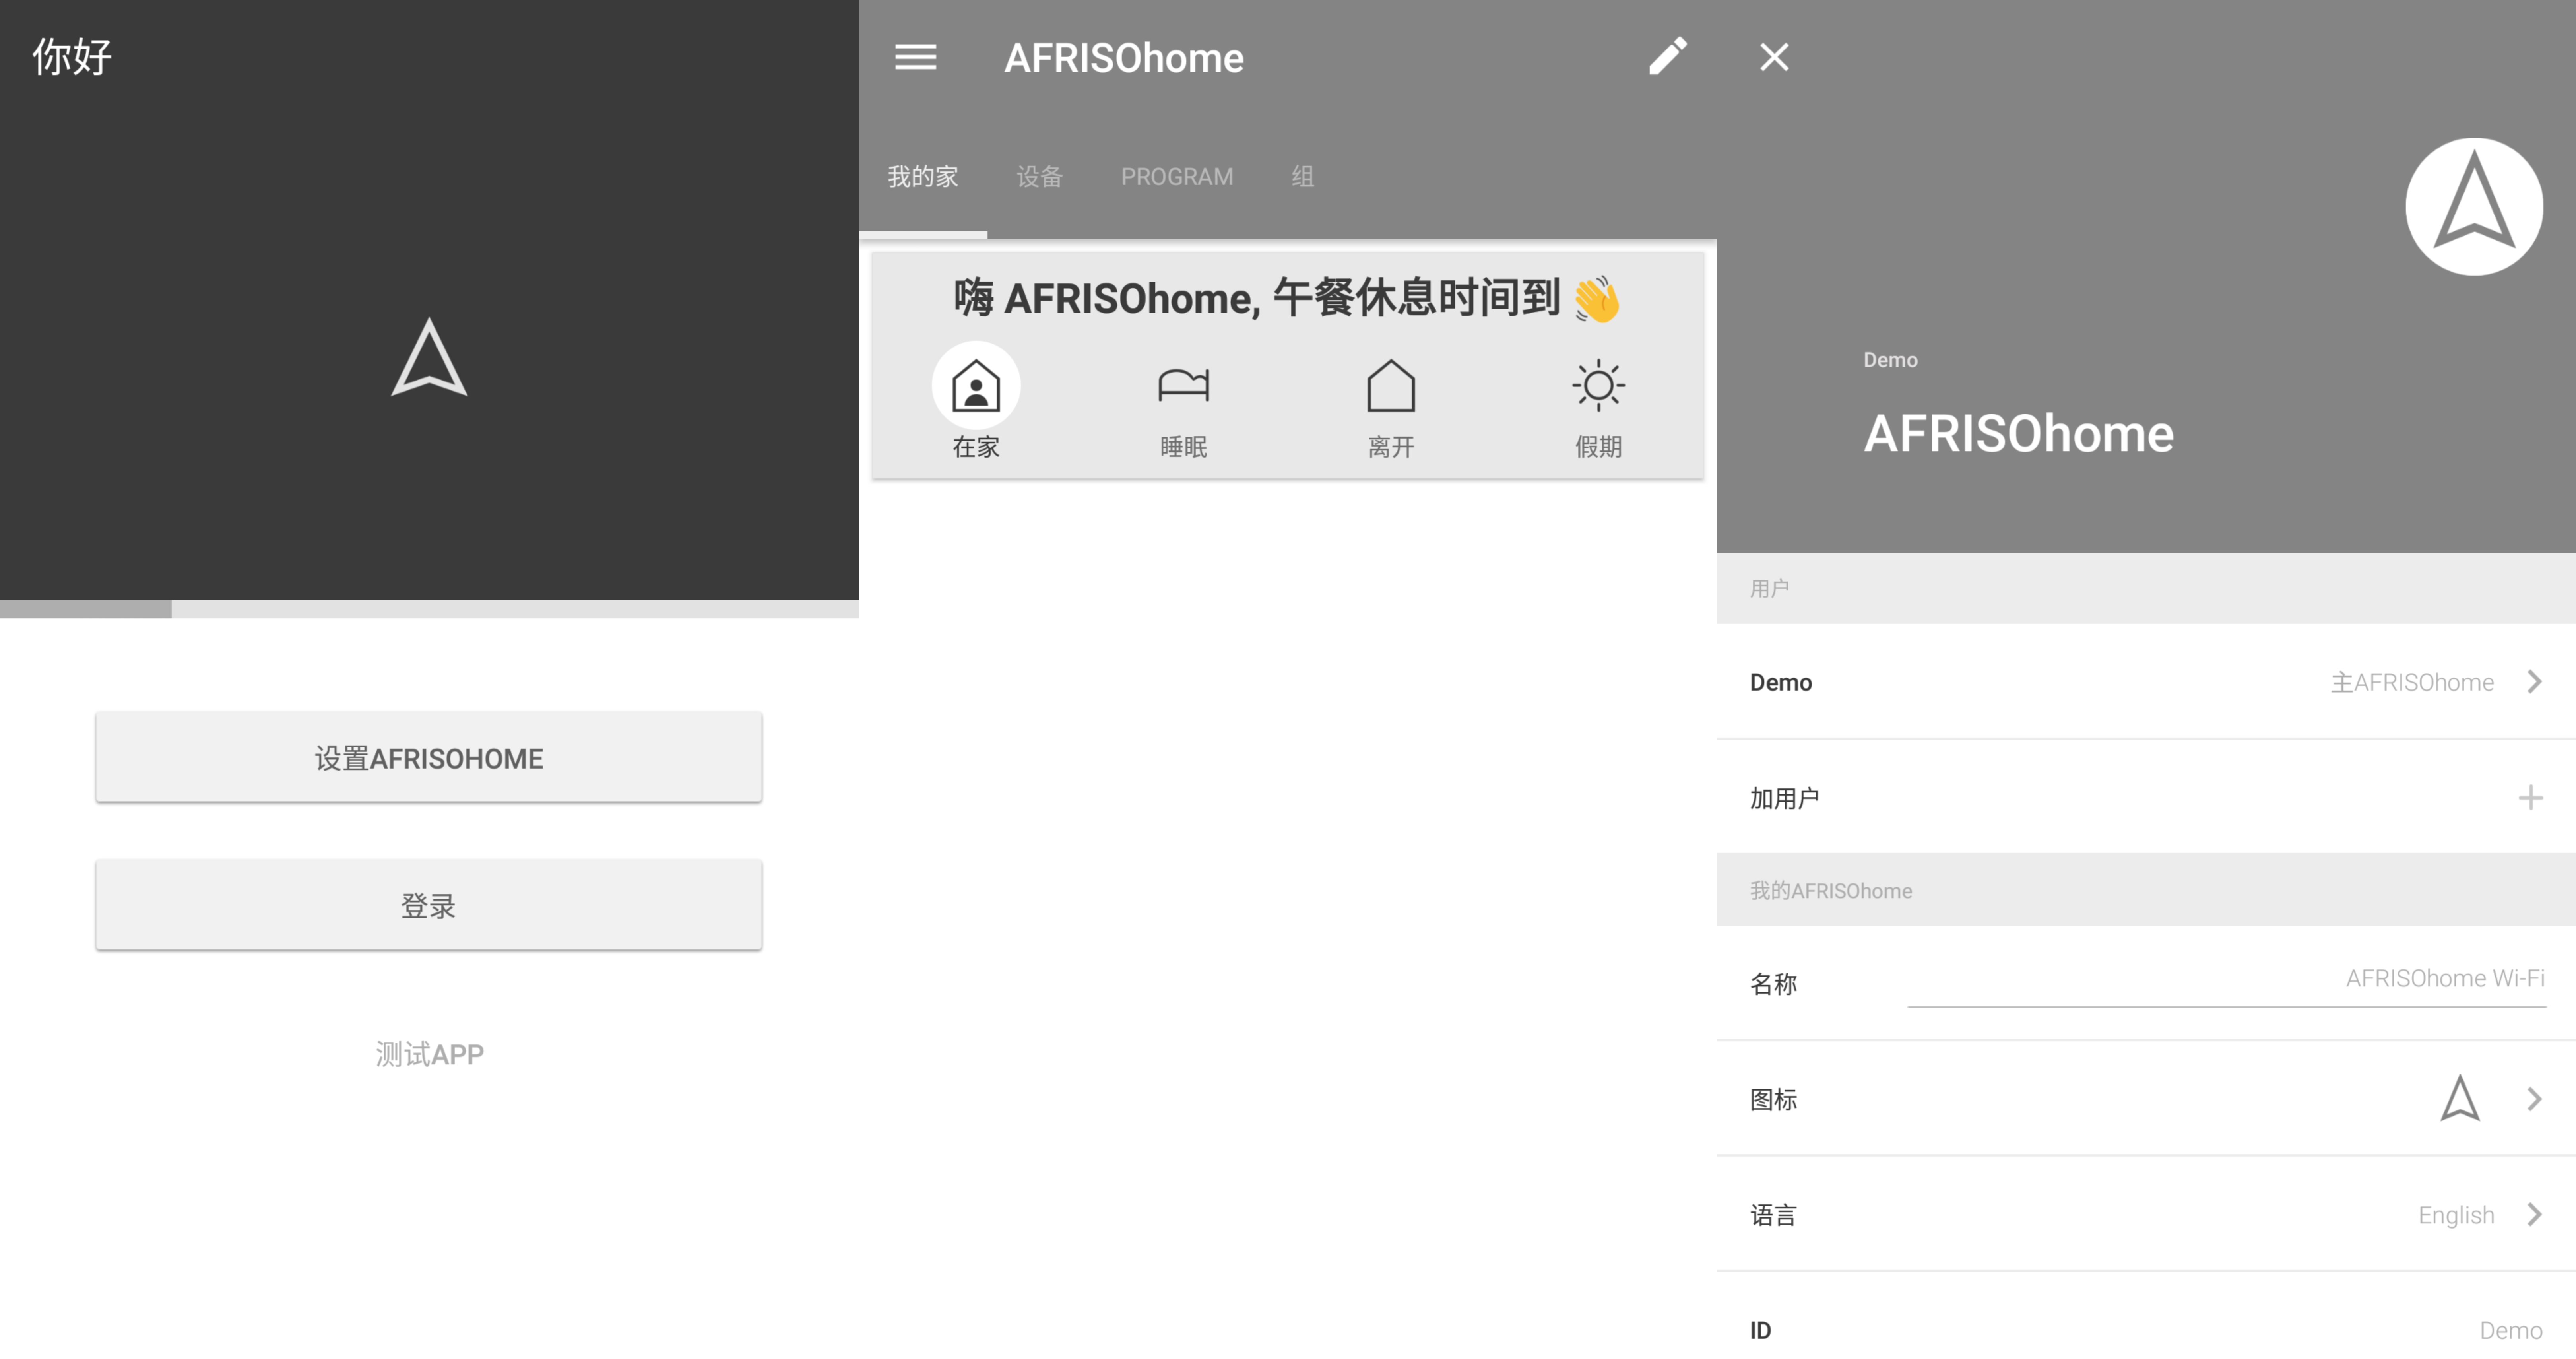Tap the triangle icon in 图标 row
The height and width of the screenshot is (1359, 2576).
(2459, 1098)
